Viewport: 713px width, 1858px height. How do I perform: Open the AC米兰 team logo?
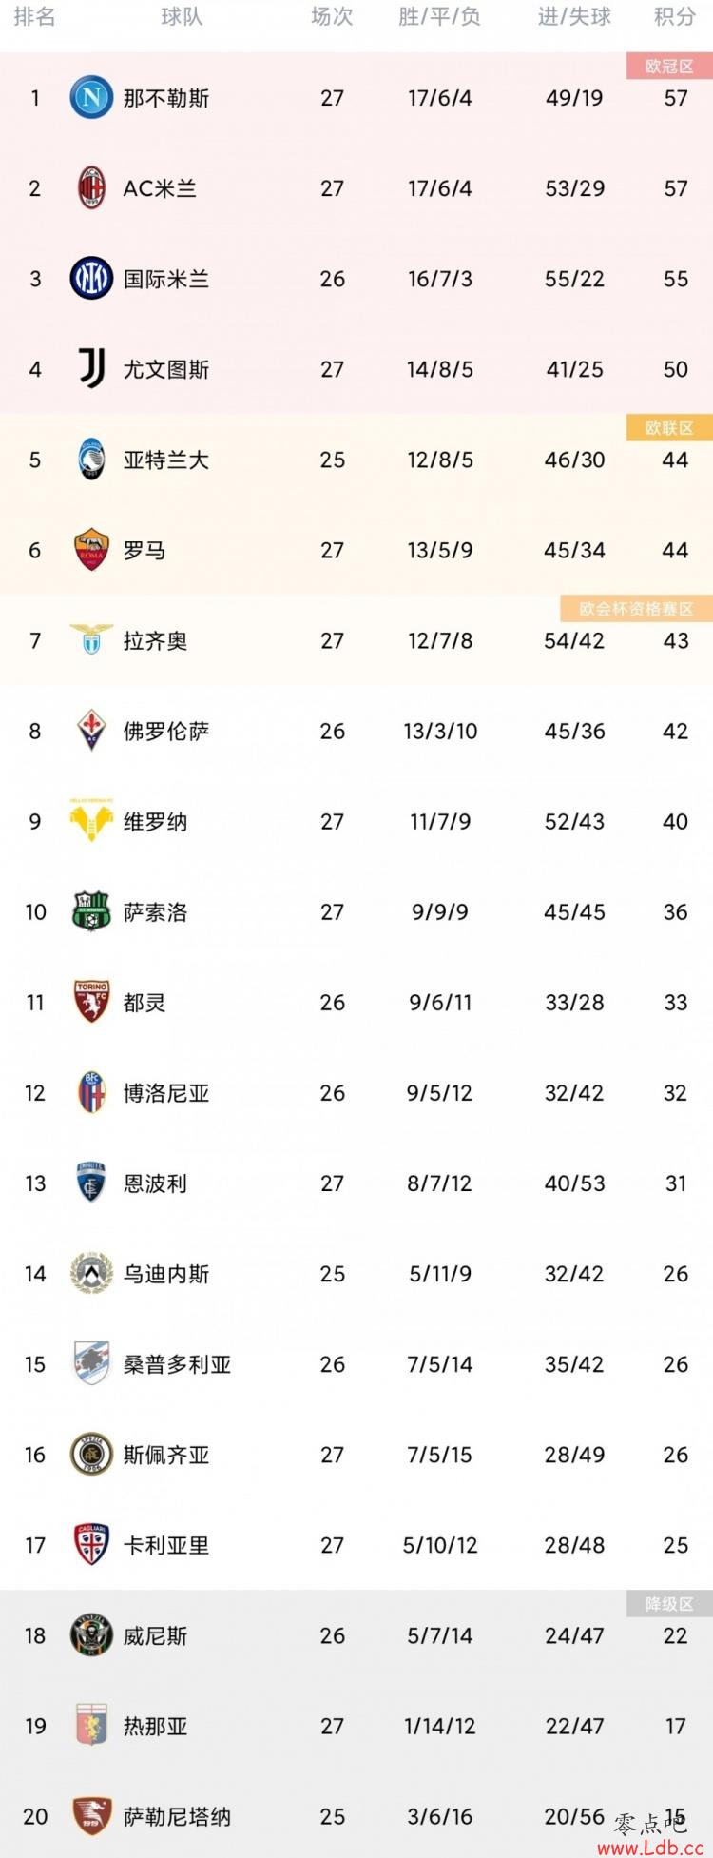[x=91, y=188]
